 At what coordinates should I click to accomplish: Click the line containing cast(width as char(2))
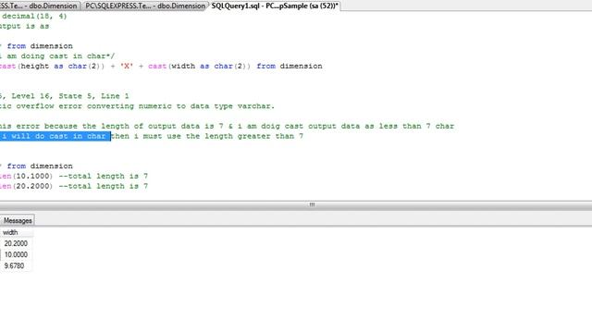click(161, 66)
